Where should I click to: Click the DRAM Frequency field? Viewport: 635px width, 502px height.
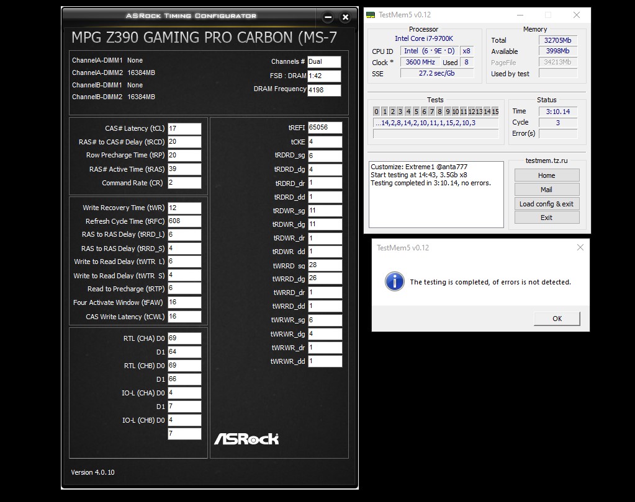[324, 90]
